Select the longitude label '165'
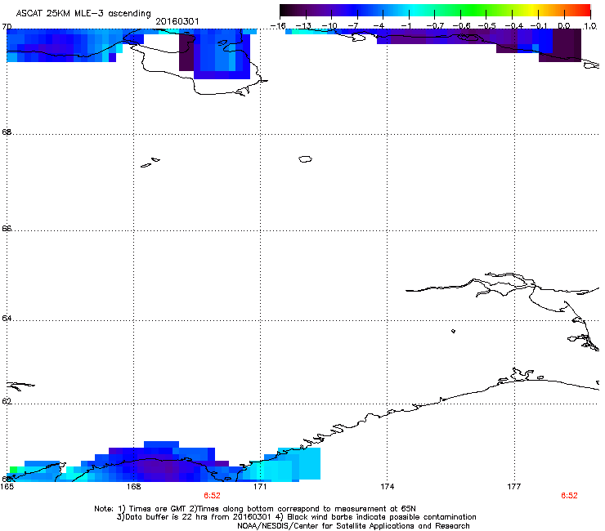This screenshot has width=605, height=531. click(x=7, y=486)
